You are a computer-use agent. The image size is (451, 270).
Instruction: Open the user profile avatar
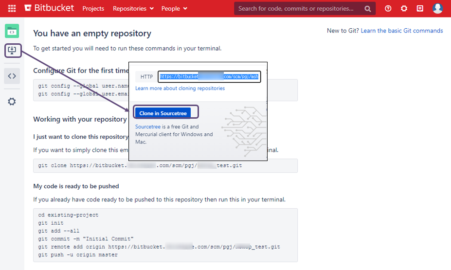coord(437,8)
